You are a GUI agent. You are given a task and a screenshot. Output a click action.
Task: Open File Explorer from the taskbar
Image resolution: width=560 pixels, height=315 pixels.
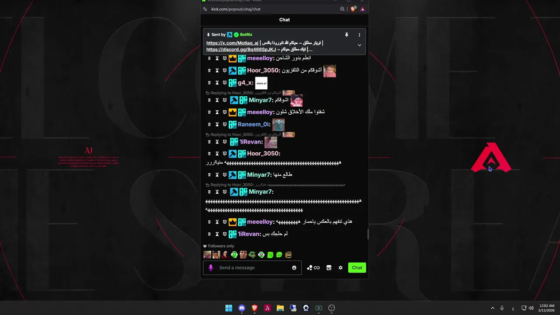click(x=280, y=308)
